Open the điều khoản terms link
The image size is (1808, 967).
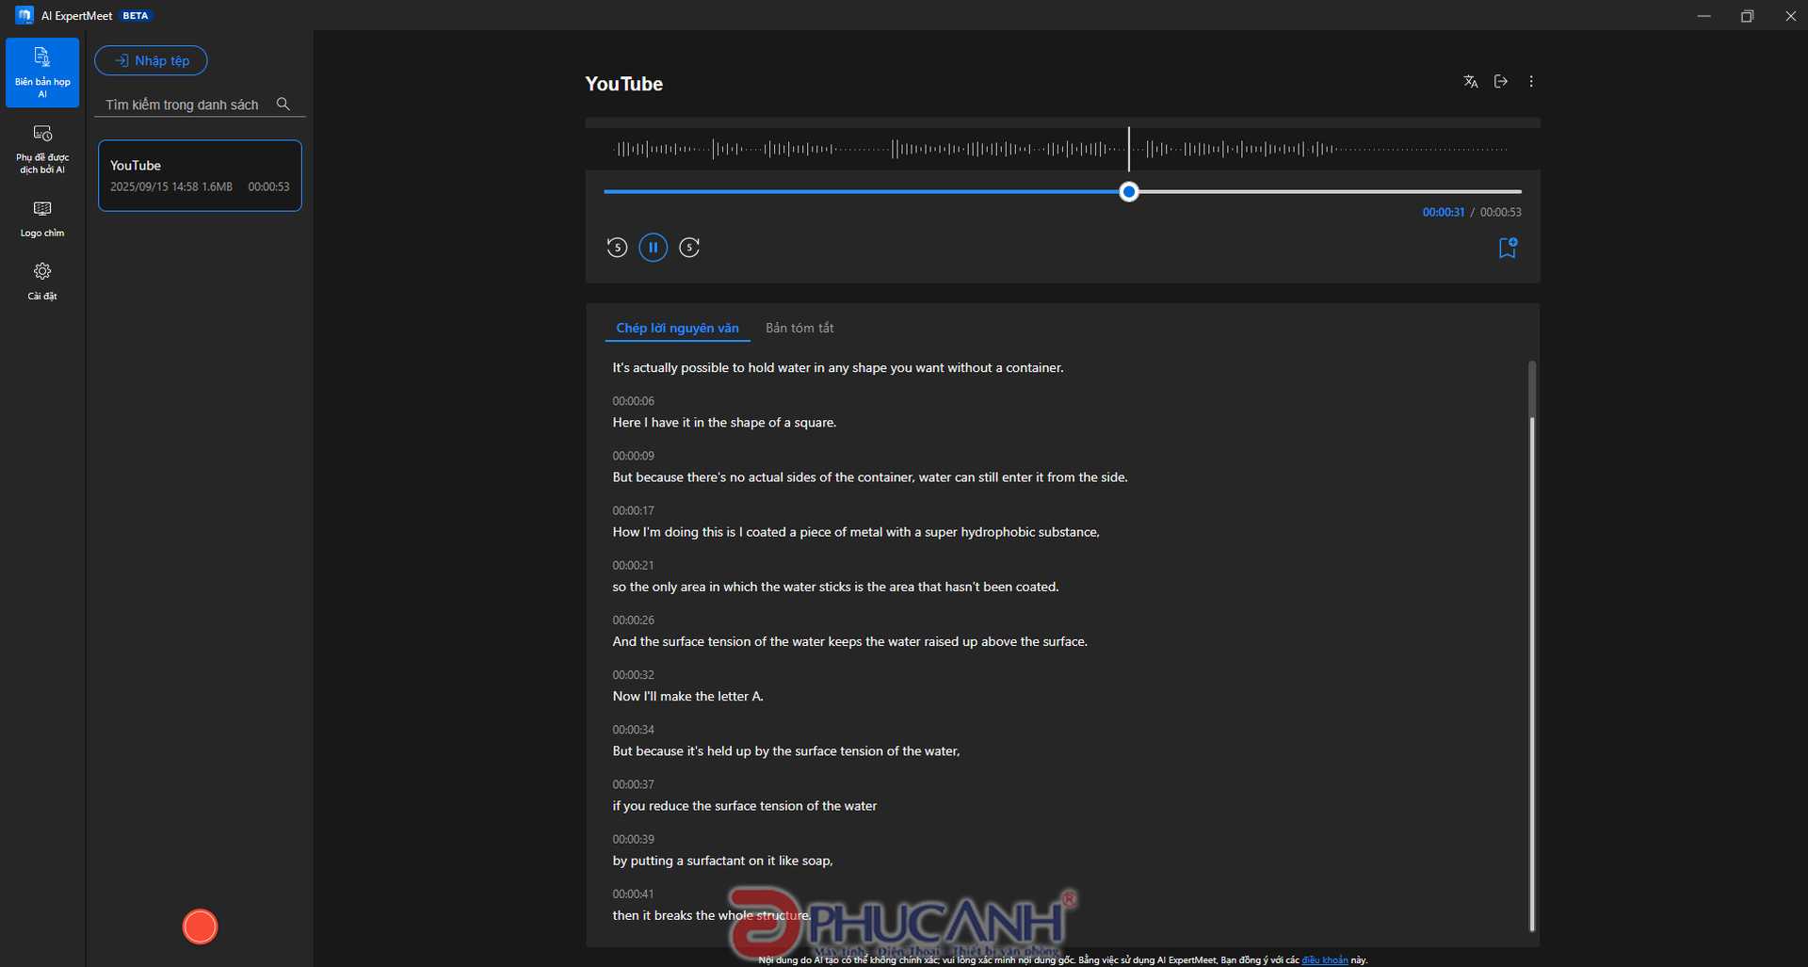(x=1324, y=960)
